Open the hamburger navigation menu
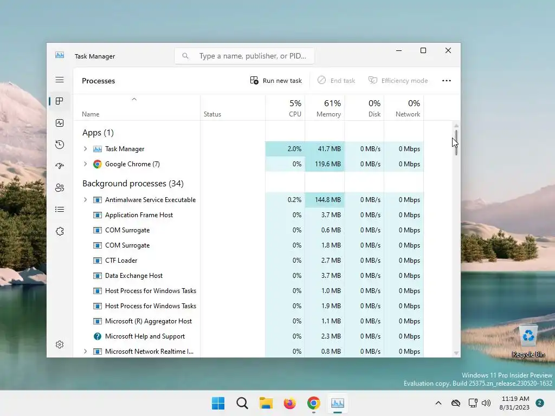 point(60,80)
